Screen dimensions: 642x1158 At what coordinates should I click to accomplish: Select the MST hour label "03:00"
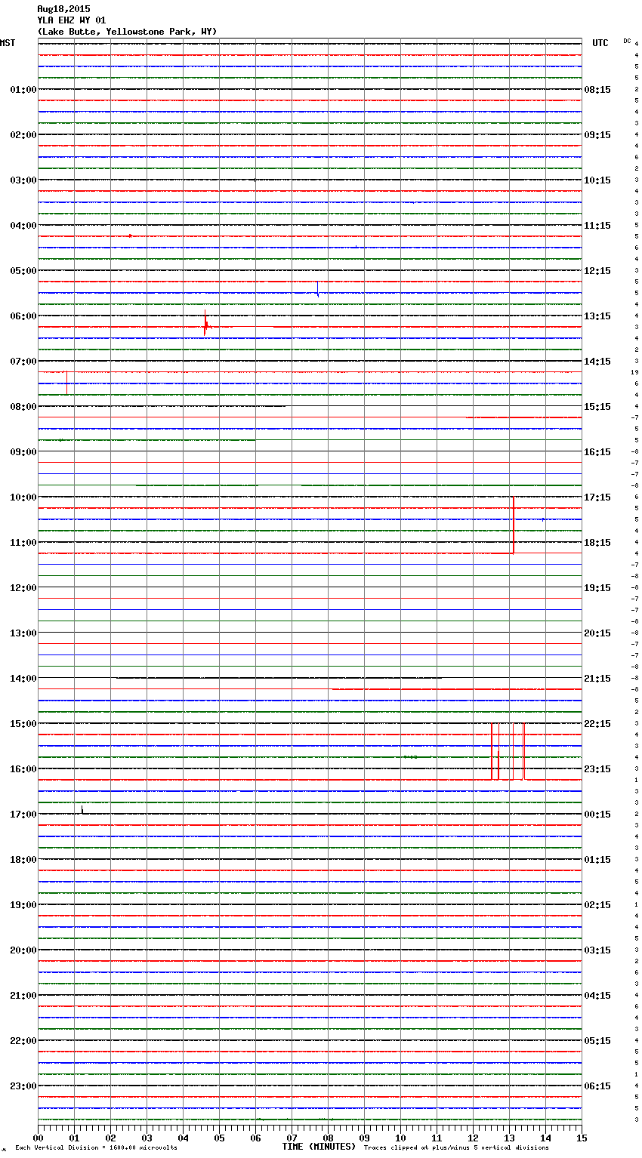[x=23, y=180]
